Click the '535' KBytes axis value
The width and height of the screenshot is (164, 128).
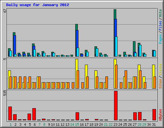[5, 93]
